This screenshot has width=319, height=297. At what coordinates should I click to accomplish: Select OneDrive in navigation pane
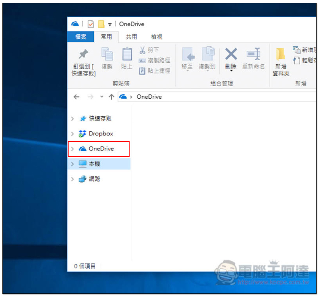[101, 149]
